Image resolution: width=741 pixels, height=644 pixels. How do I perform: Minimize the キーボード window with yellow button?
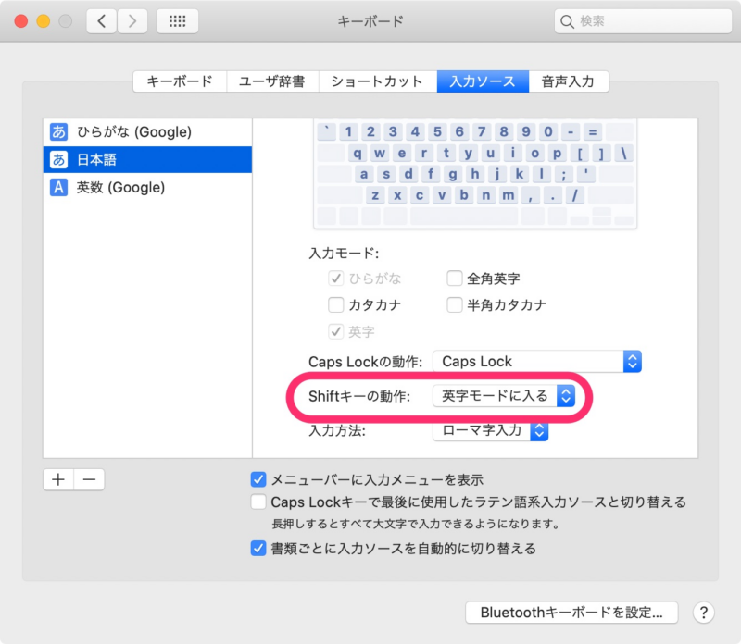[43, 21]
